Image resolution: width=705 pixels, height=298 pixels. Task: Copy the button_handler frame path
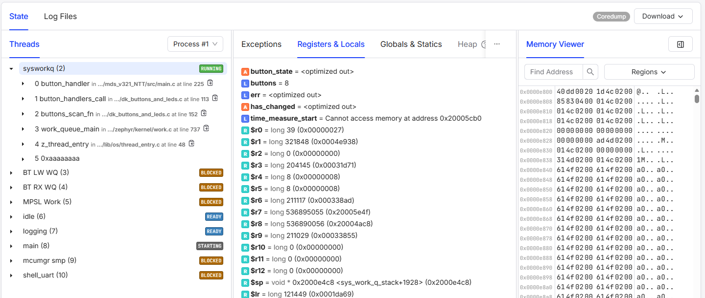coord(211,84)
